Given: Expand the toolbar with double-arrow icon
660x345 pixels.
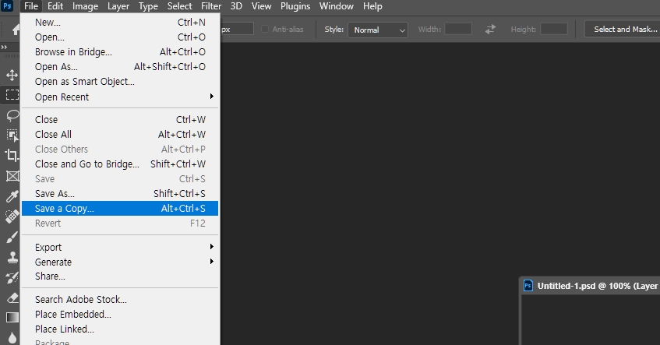Looking at the screenshot, I should click(x=4, y=48).
